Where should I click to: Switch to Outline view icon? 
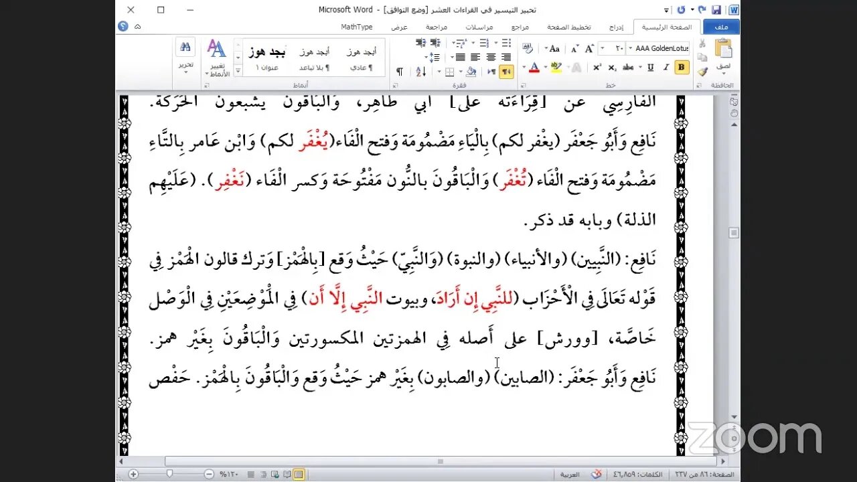pos(263,474)
